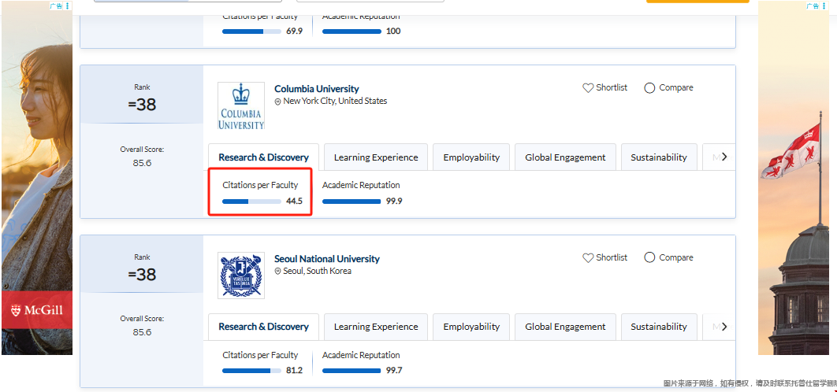Image resolution: width=837 pixels, height=392 pixels.
Task: Click the Columbia University crown logo
Action: [241, 106]
